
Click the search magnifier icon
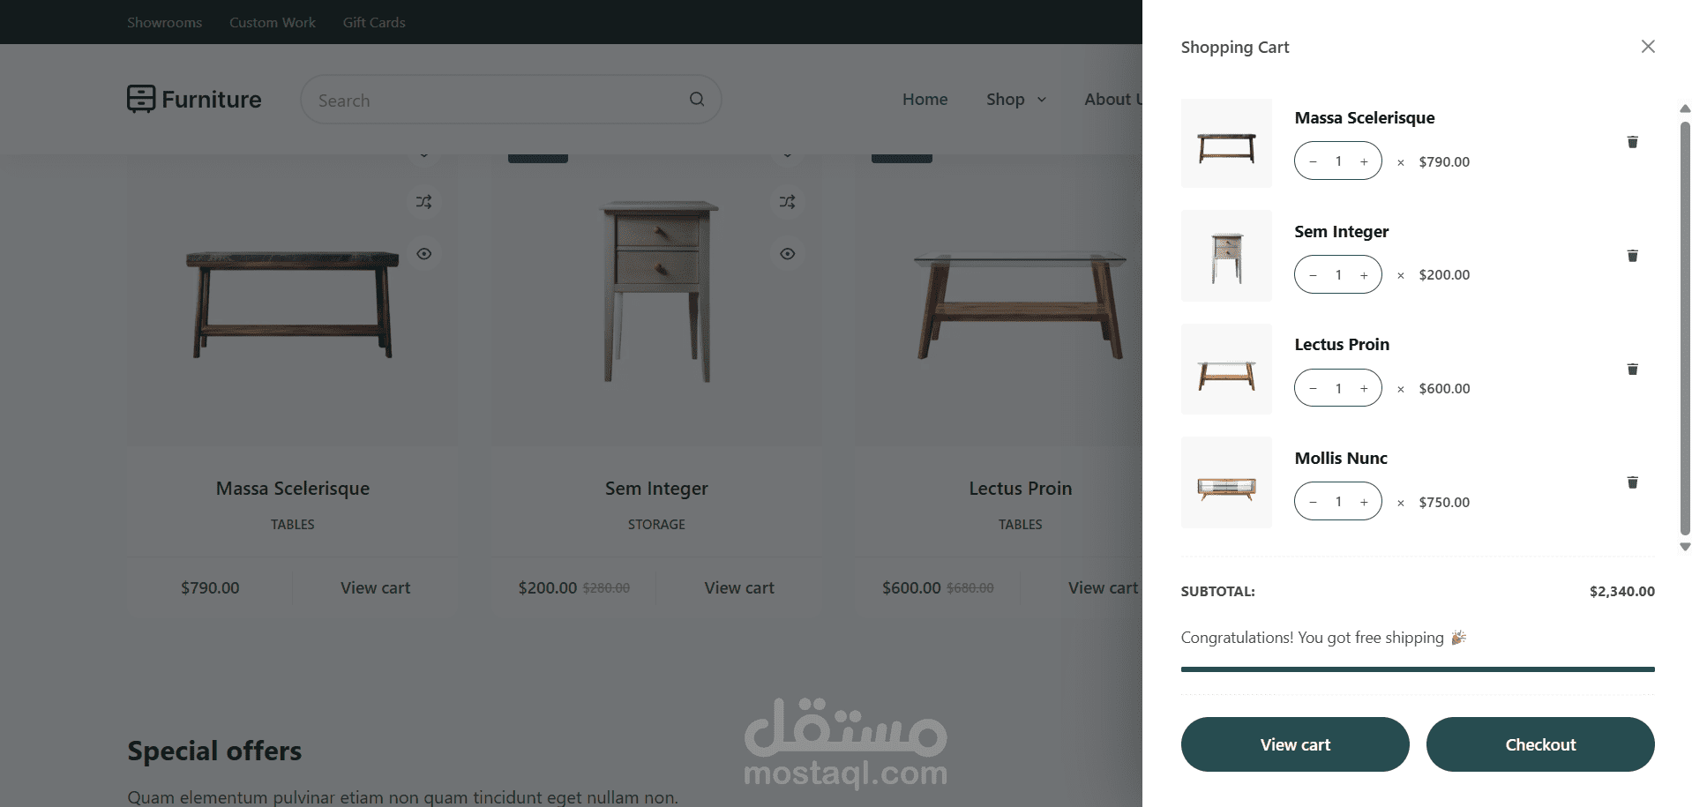tap(697, 99)
